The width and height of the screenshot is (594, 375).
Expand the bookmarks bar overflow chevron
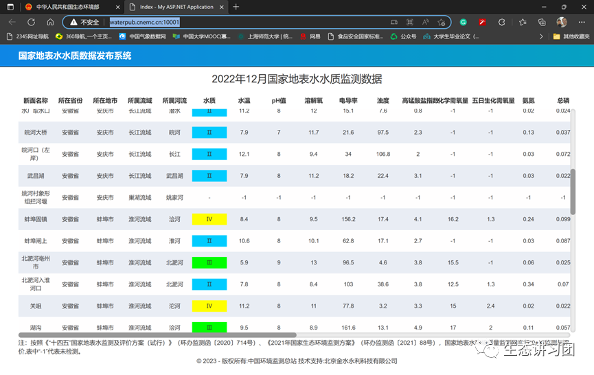click(x=541, y=36)
